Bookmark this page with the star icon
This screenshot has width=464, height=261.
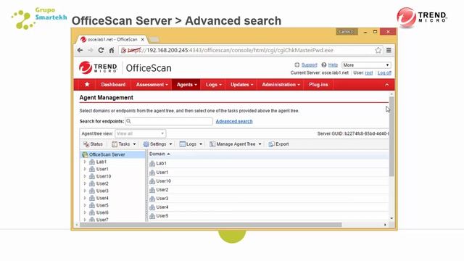[378, 50]
